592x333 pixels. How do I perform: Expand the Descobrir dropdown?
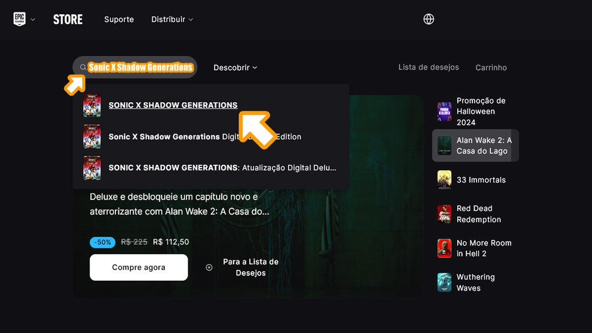coord(235,67)
